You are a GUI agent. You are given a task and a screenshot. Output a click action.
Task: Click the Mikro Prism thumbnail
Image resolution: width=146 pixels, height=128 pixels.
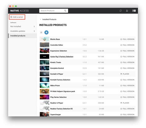(44, 85)
